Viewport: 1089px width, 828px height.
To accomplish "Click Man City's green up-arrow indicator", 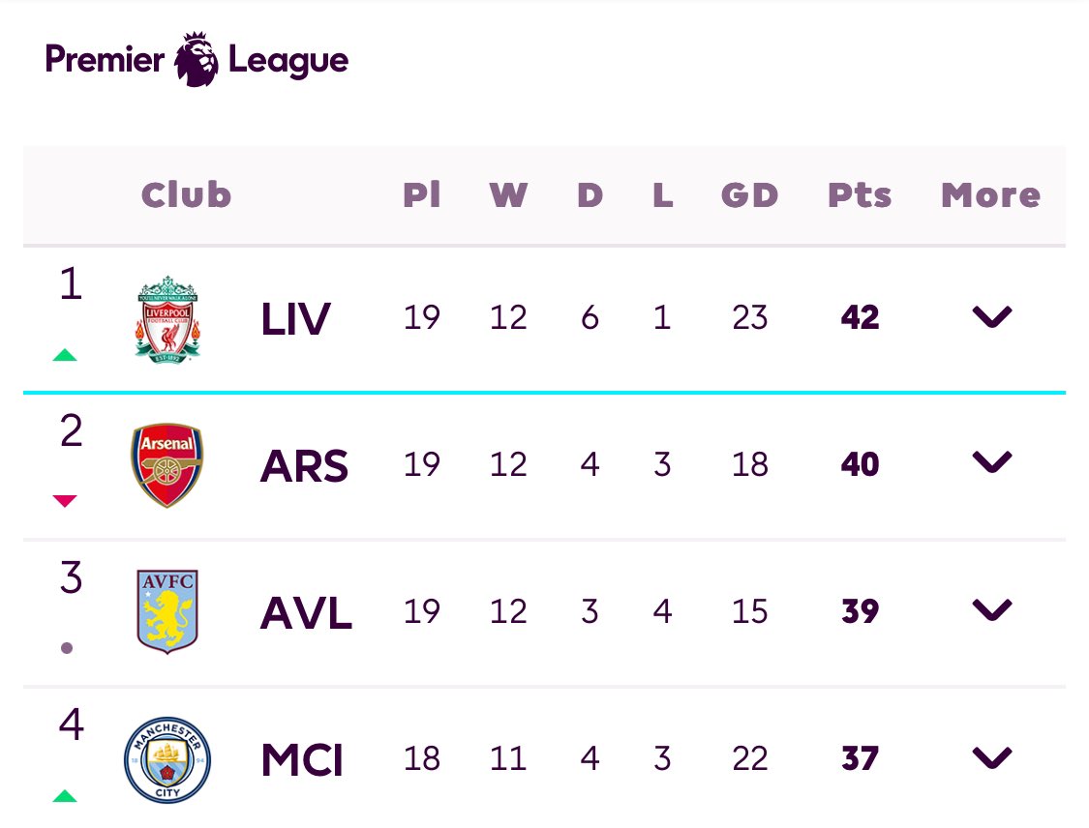I will click(65, 795).
